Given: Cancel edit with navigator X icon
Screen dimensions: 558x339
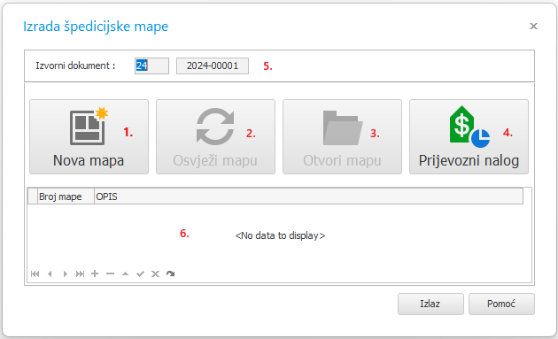Looking at the screenshot, I should pos(155,274).
